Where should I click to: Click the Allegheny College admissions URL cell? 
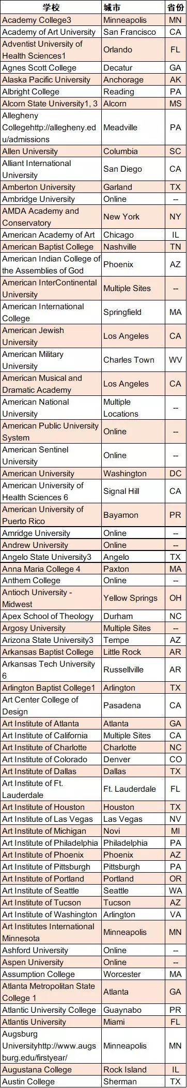click(x=51, y=128)
